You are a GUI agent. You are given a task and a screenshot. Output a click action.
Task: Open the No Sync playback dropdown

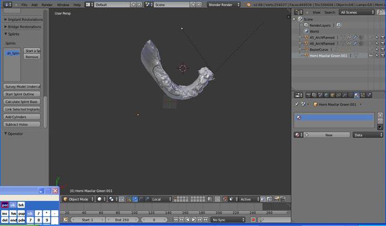pos(228,219)
